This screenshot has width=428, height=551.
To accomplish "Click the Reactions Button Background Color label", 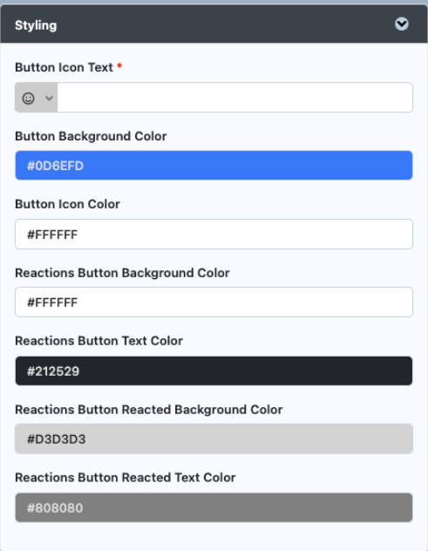I will click(x=122, y=273).
